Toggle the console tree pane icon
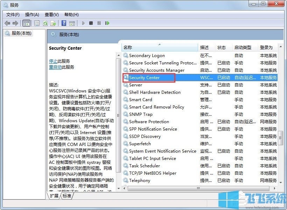This screenshot has width=287, height=210. click(26, 23)
